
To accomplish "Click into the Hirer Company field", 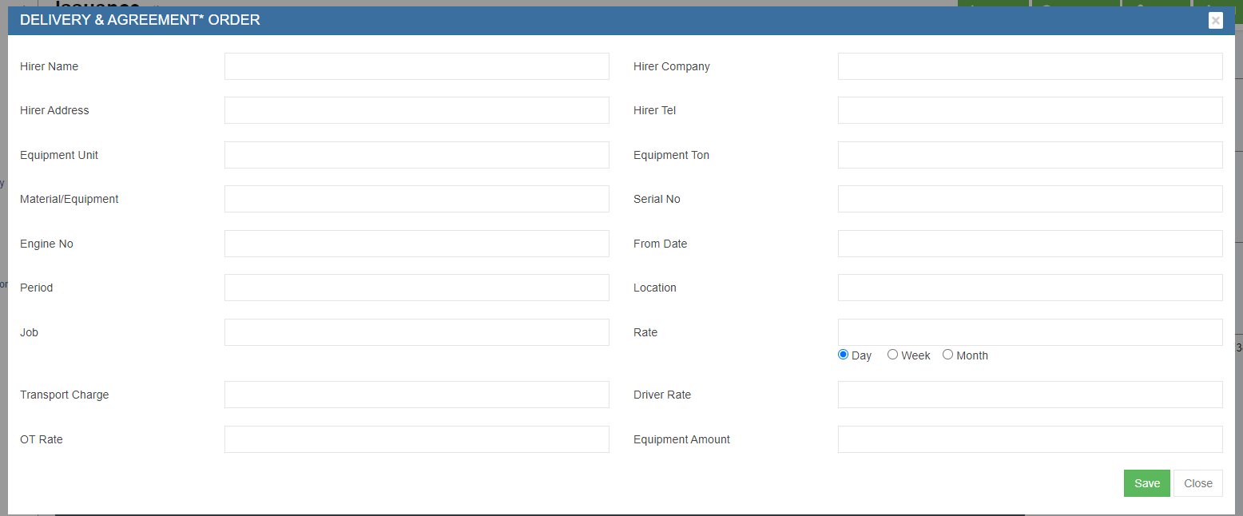I will point(1030,66).
